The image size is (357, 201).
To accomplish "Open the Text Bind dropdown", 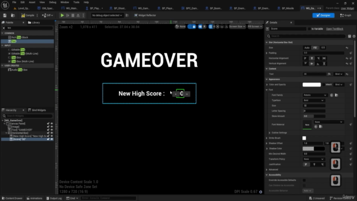I will coord(339,74).
